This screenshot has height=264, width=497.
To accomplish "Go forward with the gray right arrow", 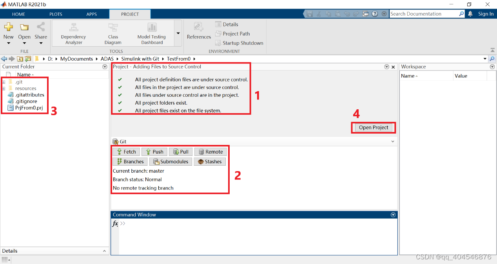I will click(12, 59).
